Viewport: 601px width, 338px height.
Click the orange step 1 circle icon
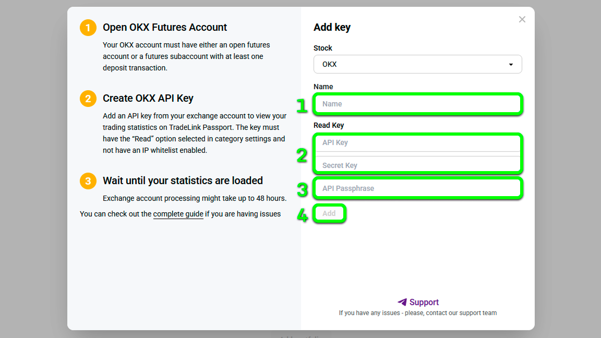coord(88,28)
